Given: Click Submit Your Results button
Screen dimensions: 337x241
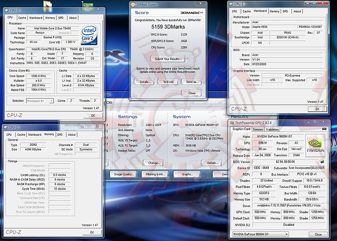Looking at the screenshot, I should pos(168,59).
